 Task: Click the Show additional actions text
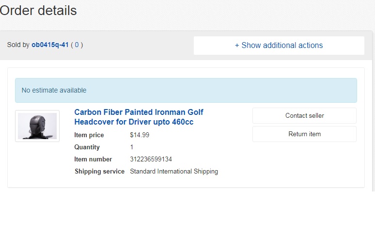pyautogui.click(x=282, y=46)
